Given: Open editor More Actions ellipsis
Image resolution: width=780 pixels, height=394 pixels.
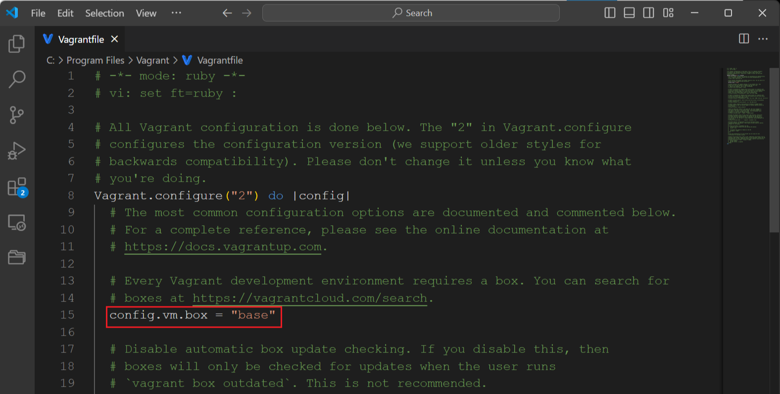Looking at the screenshot, I should tap(763, 39).
